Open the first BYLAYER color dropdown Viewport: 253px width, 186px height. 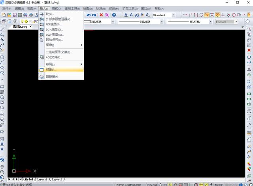[x=113, y=21]
